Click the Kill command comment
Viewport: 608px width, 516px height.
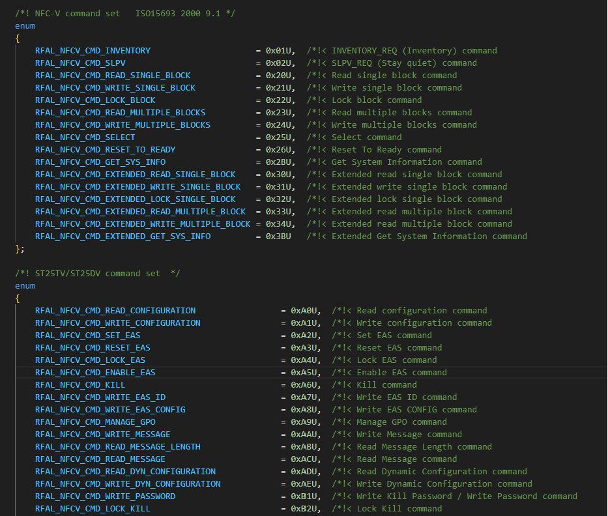click(x=386, y=385)
